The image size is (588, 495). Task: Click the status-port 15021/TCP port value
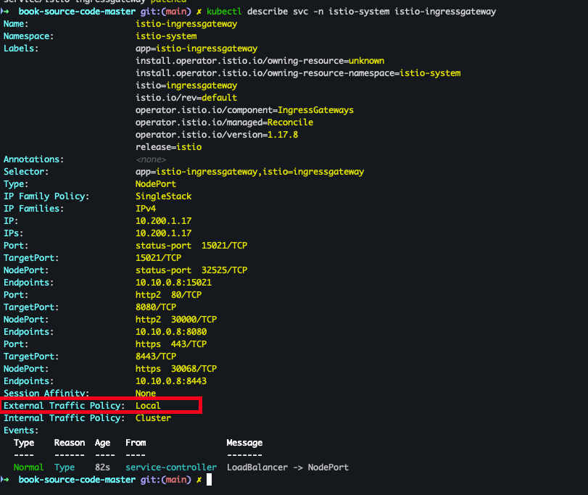tap(191, 246)
